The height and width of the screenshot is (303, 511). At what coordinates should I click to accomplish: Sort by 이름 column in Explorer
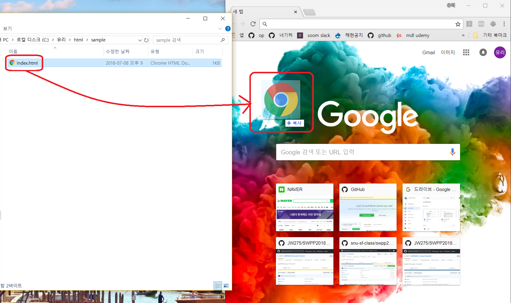click(13, 51)
